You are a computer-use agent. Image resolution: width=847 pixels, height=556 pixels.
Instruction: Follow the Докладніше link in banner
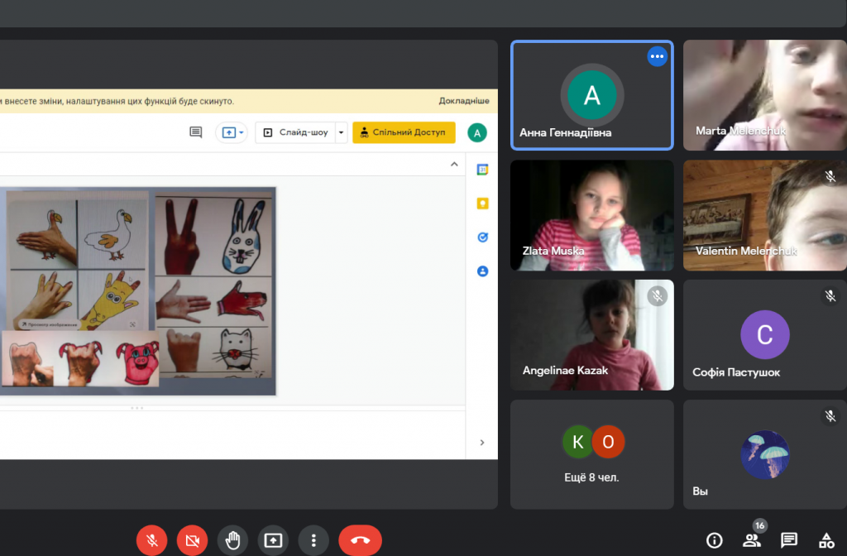[464, 101]
